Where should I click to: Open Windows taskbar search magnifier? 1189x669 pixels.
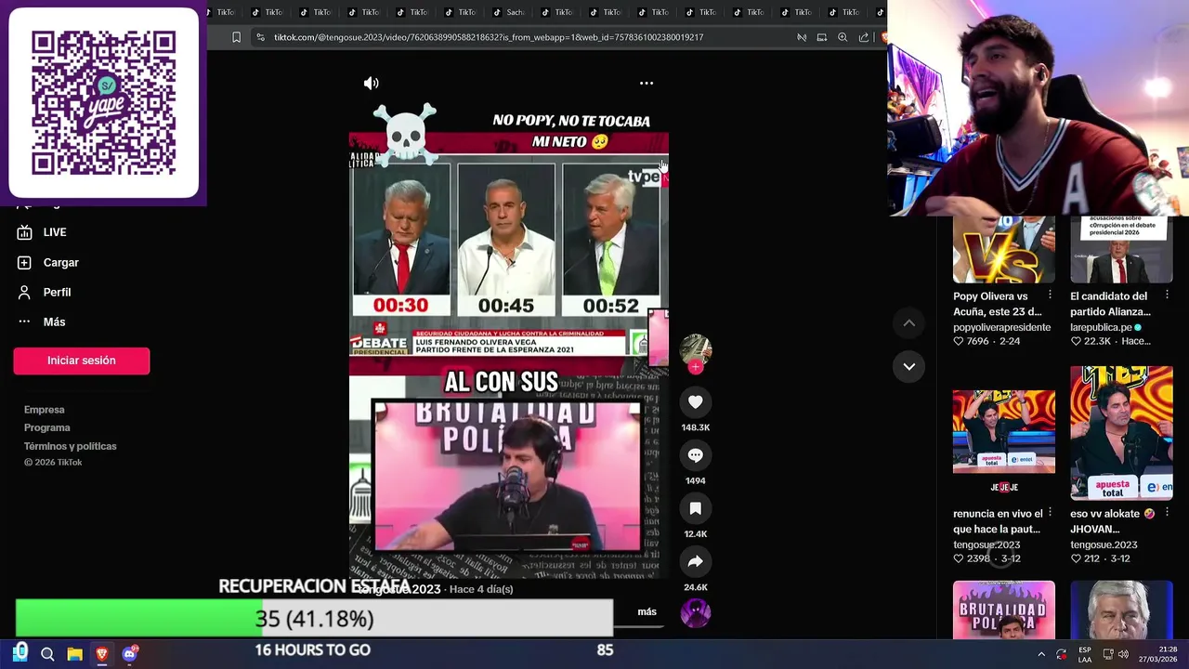tap(47, 654)
